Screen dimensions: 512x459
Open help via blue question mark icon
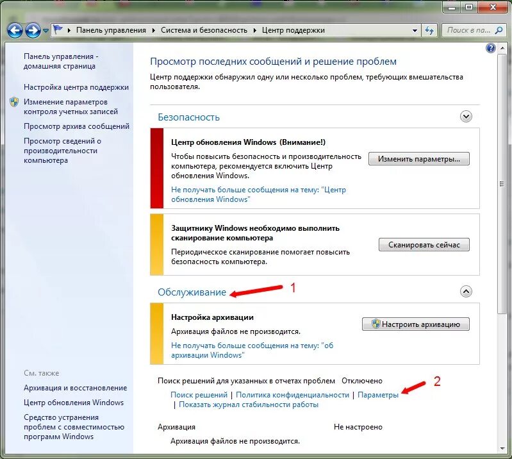click(490, 48)
